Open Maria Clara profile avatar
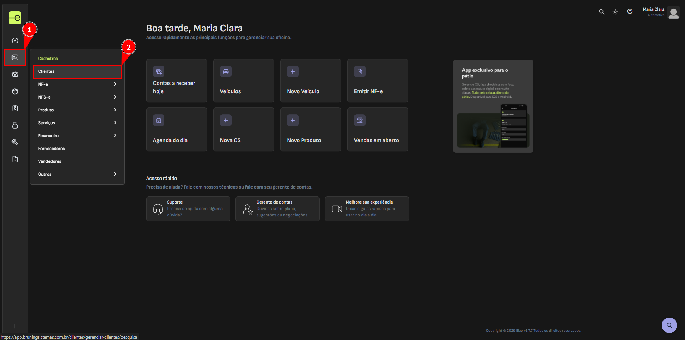This screenshot has width=685, height=340. click(673, 12)
